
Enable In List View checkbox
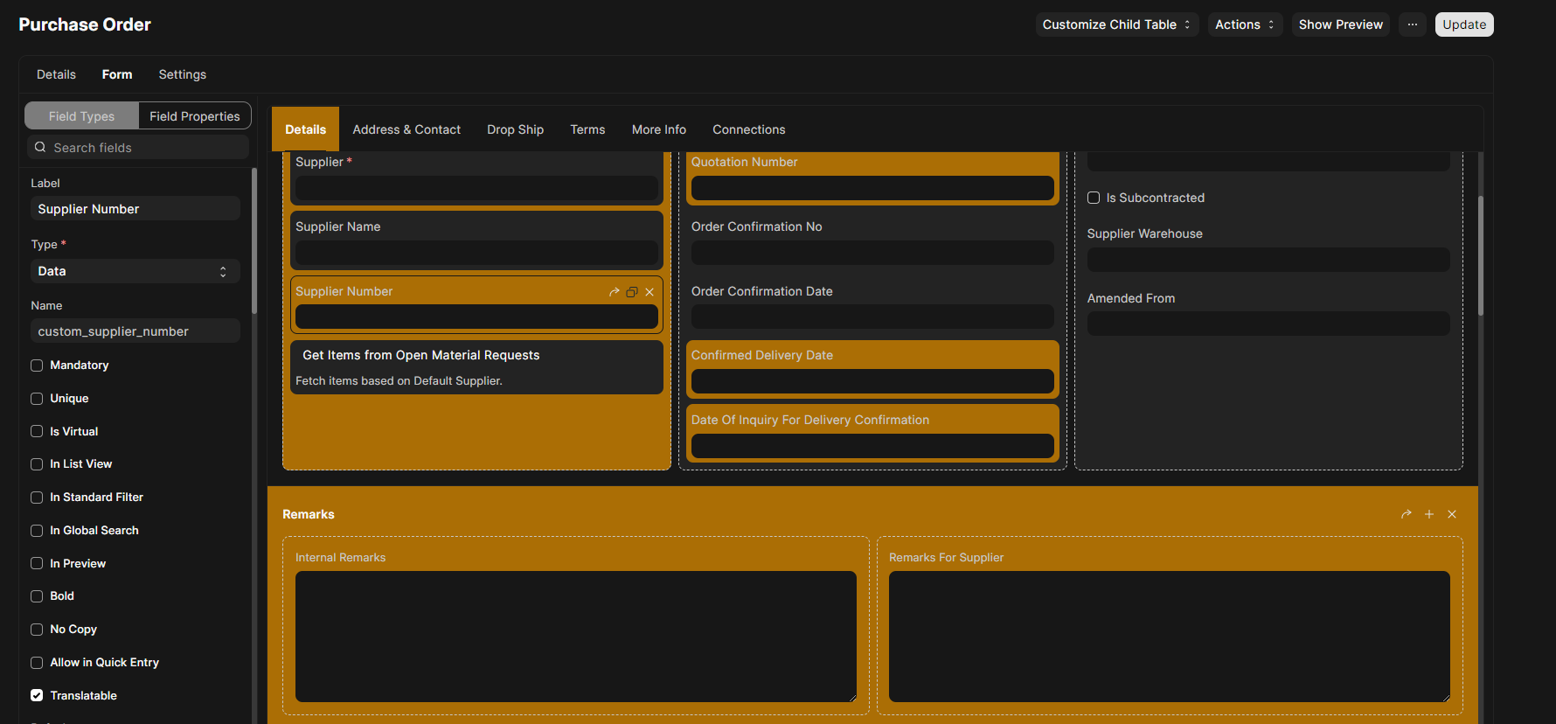coord(37,464)
